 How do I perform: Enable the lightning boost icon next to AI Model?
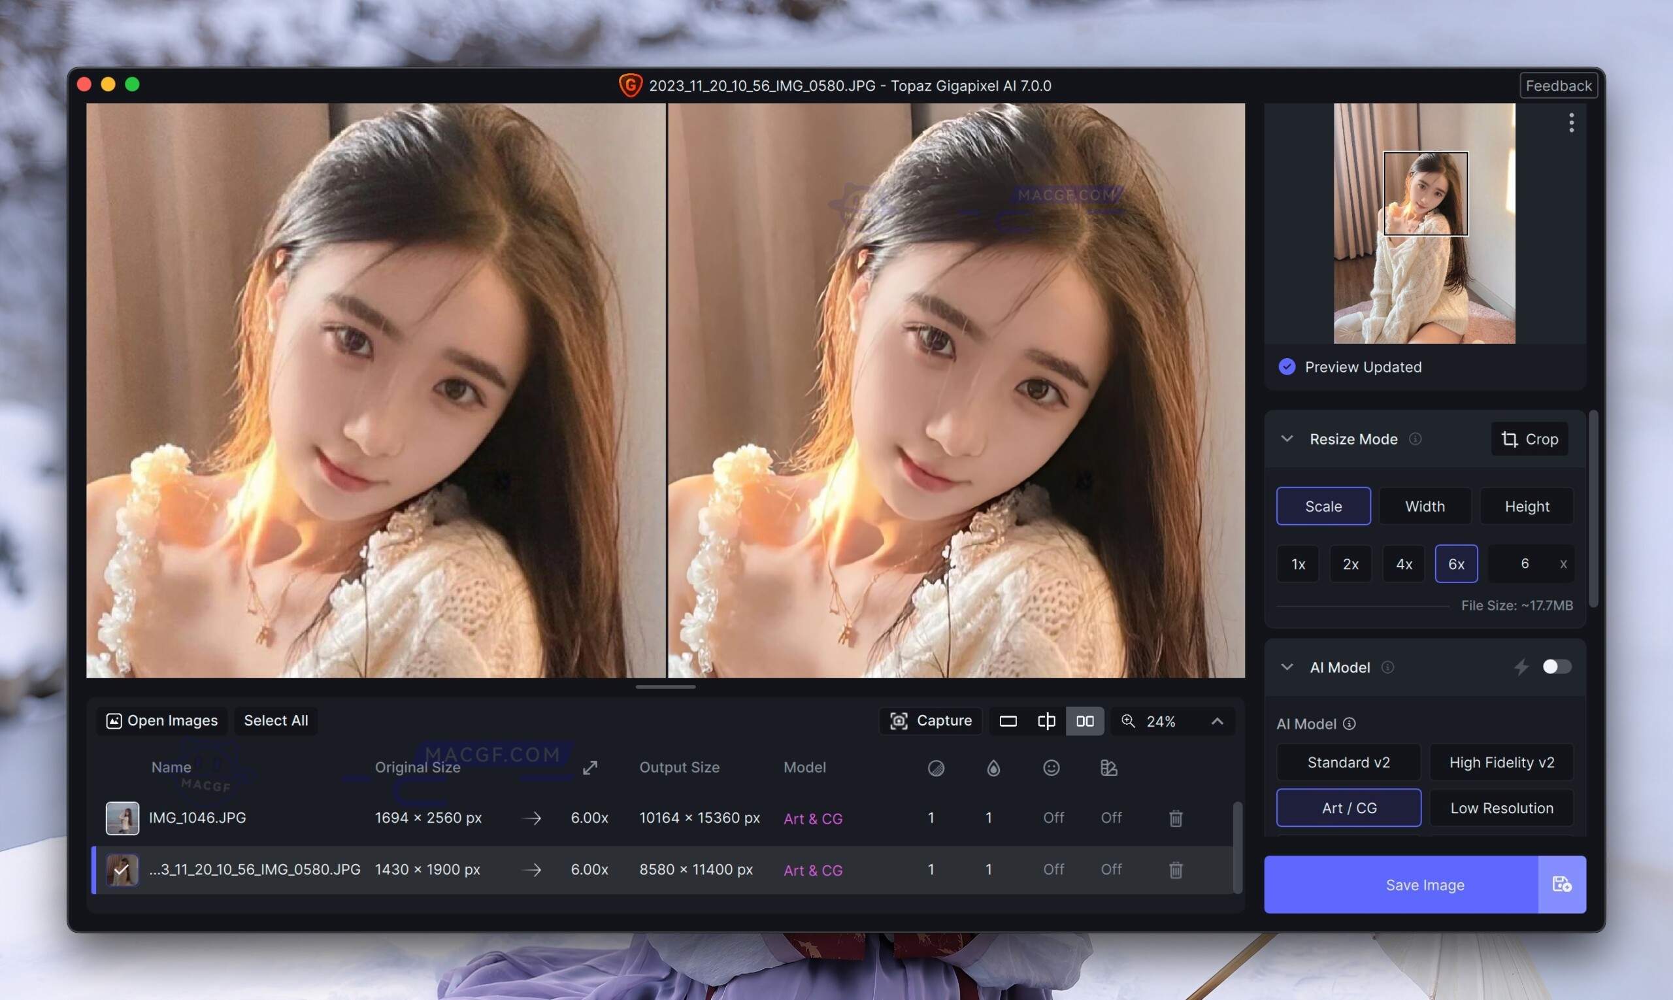click(1522, 667)
